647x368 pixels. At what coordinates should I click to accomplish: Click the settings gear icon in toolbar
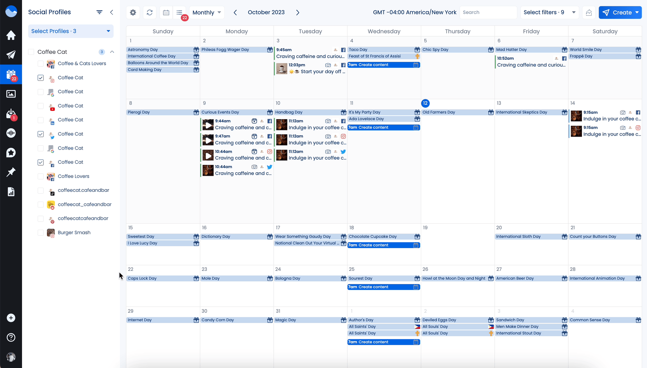coord(133,13)
